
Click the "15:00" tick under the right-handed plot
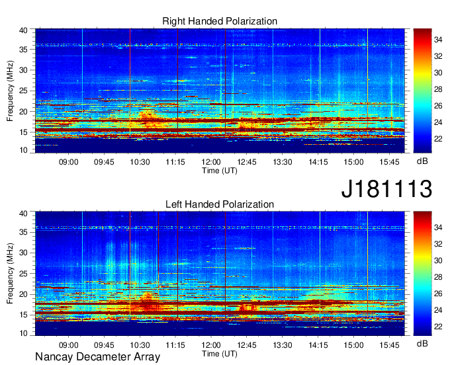coord(353,162)
